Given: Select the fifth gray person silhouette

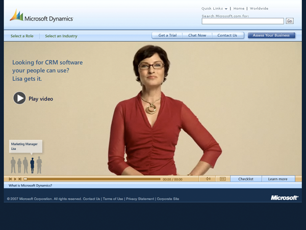Looking at the screenshot, I should [x=39, y=165].
